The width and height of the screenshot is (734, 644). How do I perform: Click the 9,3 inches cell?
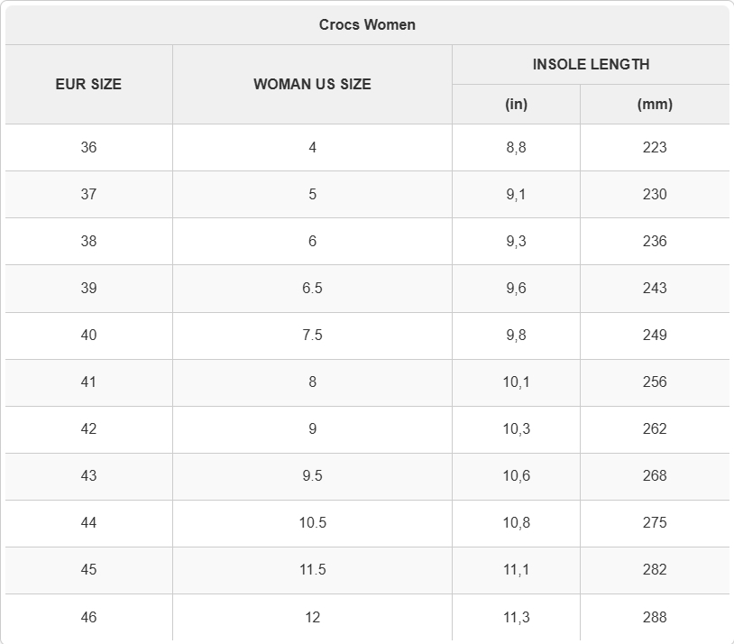pyautogui.click(x=516, y=241)
